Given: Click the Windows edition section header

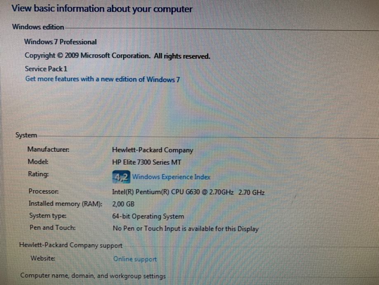Looking at the screenshot, I should [x=38, y=27].
